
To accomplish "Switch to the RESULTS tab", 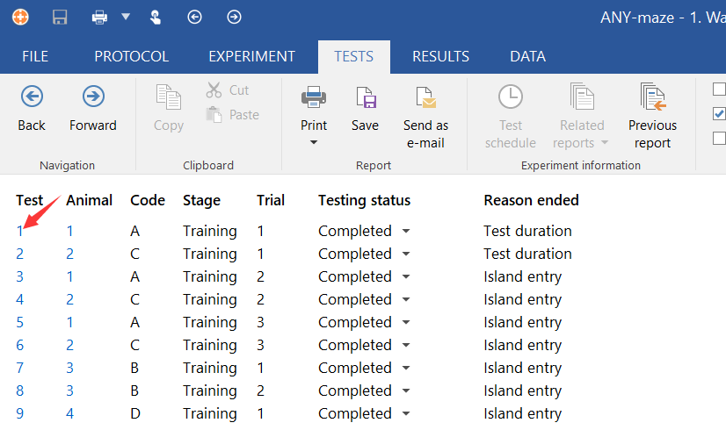I will pos(440,56).
